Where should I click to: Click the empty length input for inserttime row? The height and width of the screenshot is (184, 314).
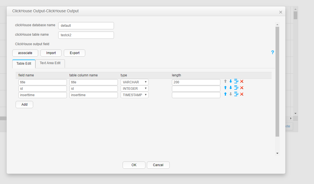click(196, 95)
